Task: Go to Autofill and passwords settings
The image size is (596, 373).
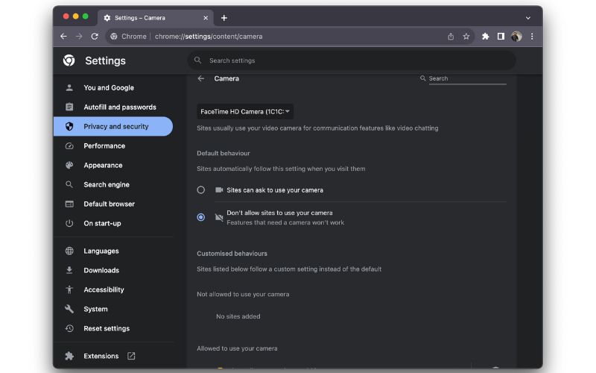Action: point(119,107)
